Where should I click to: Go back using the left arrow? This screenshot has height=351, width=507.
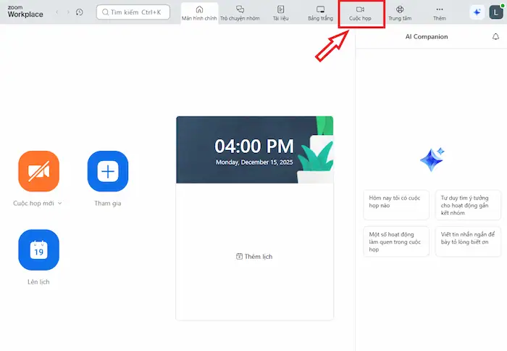[58, 12]
